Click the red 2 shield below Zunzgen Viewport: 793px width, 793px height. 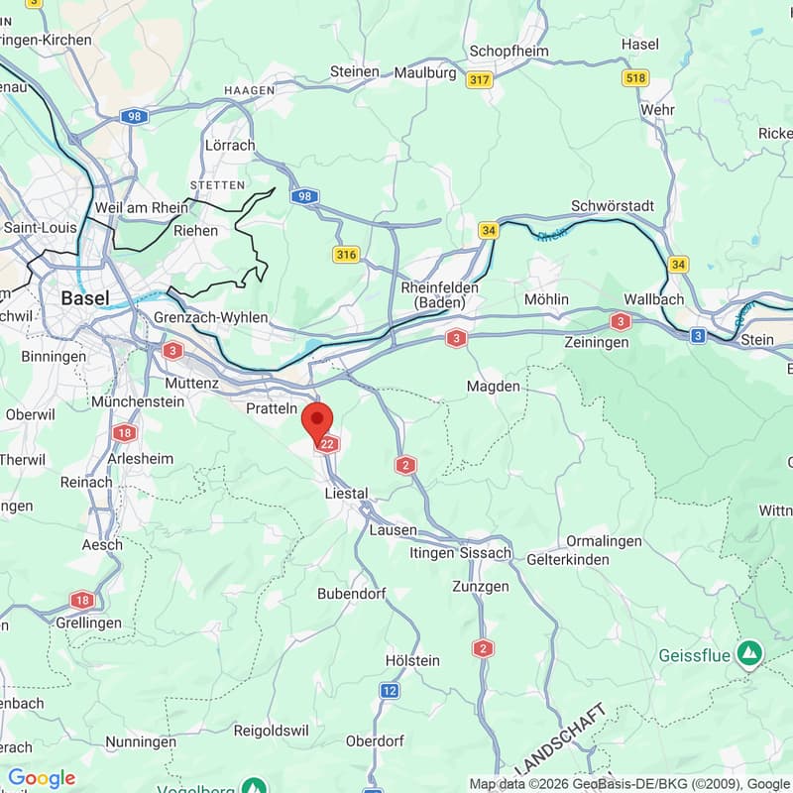coord(483,648)
